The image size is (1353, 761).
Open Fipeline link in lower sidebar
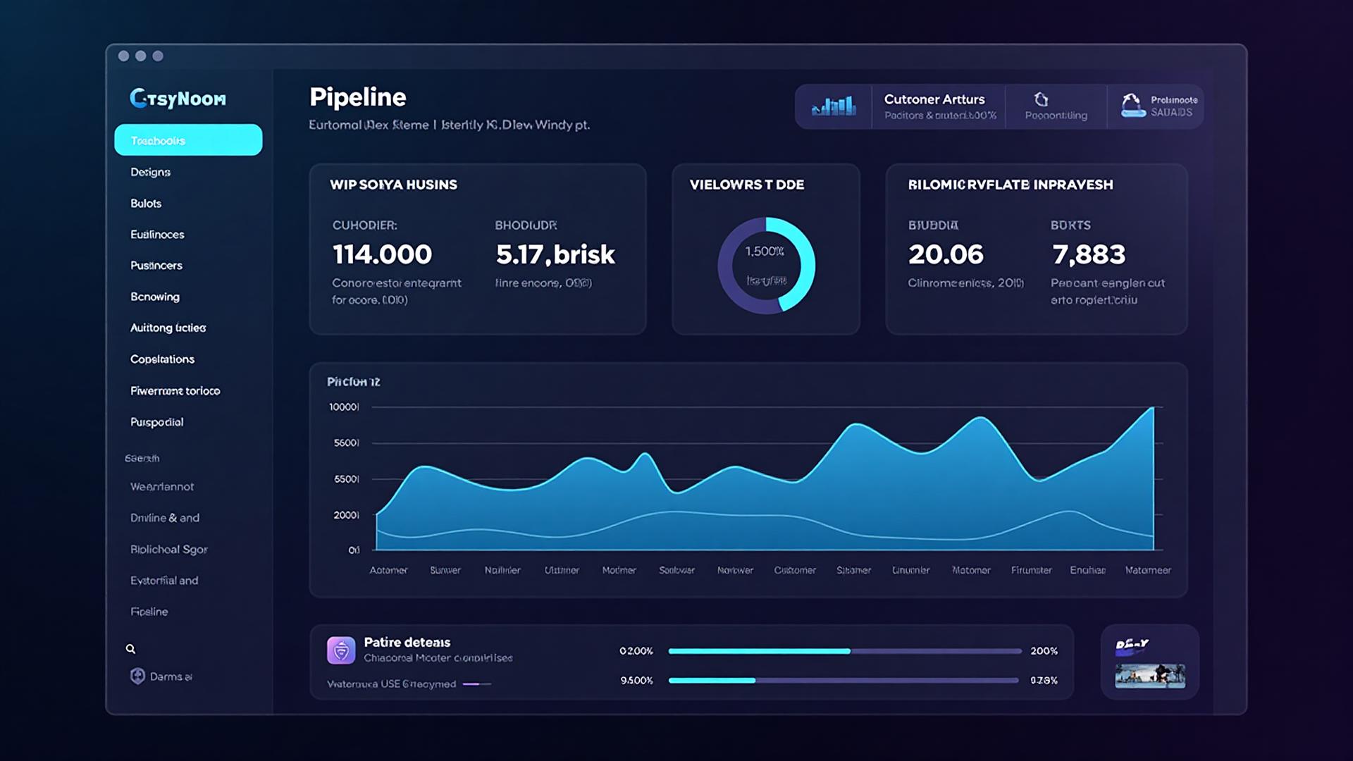click(x=149, y=612)
